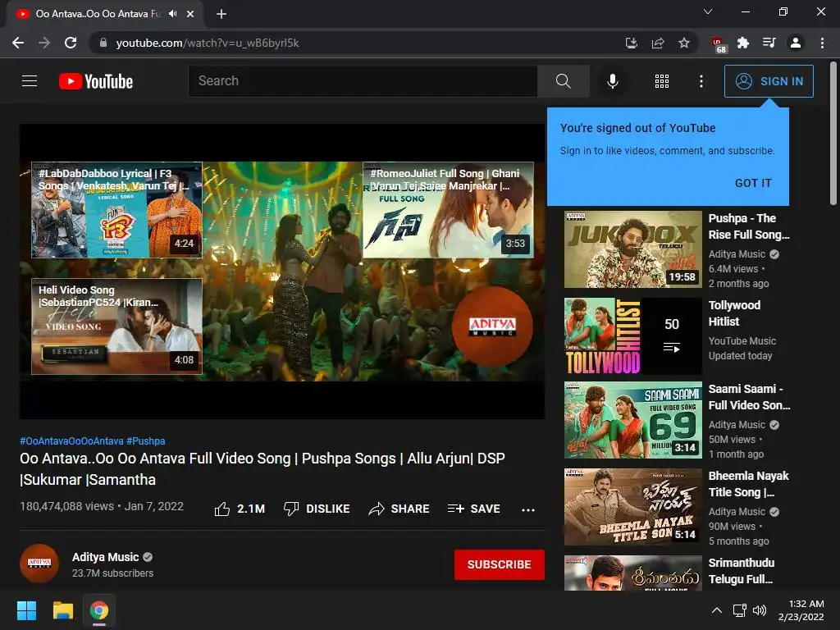Click the share this page icon

point(658,43)
